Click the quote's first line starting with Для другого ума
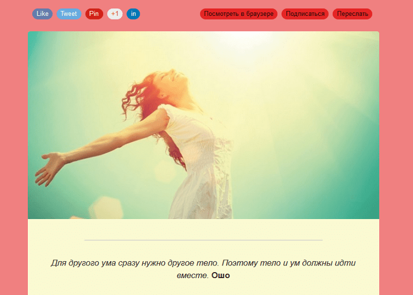Image resolution: width=413 pixels, height=295 pixels. 203,263
